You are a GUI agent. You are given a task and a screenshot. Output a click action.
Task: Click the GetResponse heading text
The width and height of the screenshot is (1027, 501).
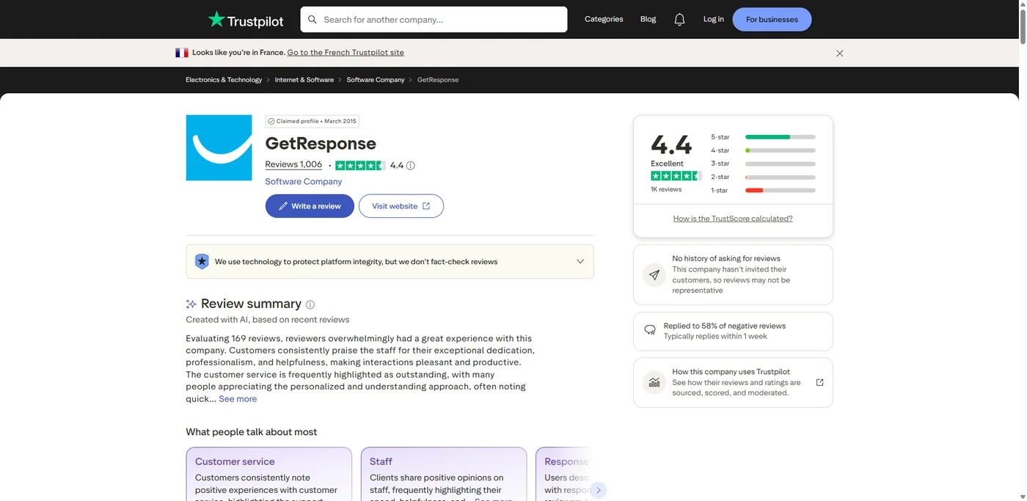tap(321, 144)
